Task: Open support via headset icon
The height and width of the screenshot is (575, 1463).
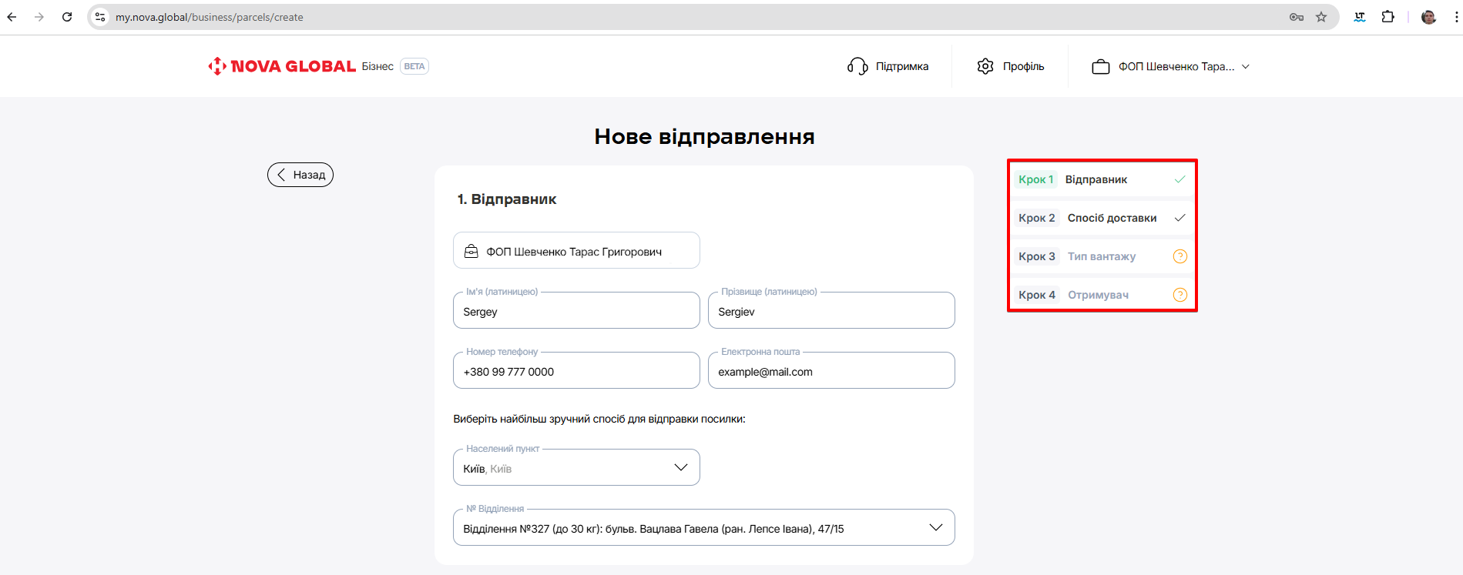Action: [x=857, y=66]
